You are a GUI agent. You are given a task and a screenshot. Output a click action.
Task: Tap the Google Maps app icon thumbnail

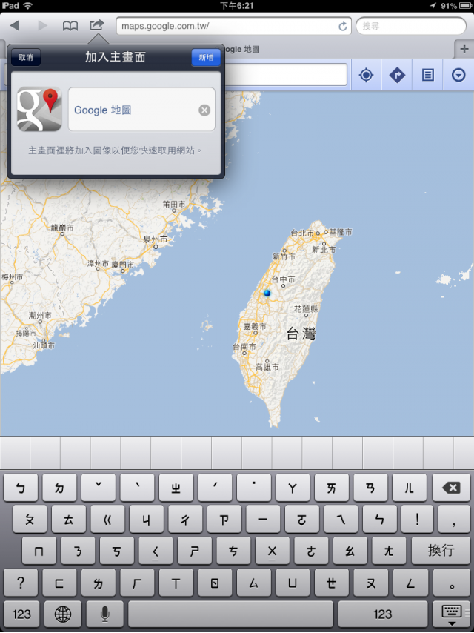coord(39,109)
